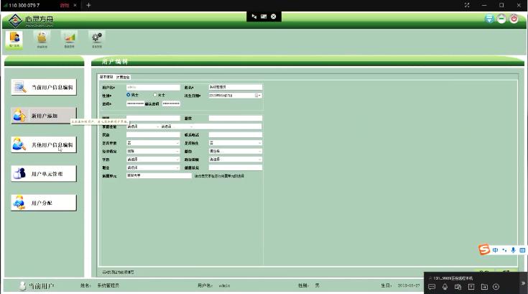
Task: Click the microphone icon in remote toolbar
Action: point(445,287)
